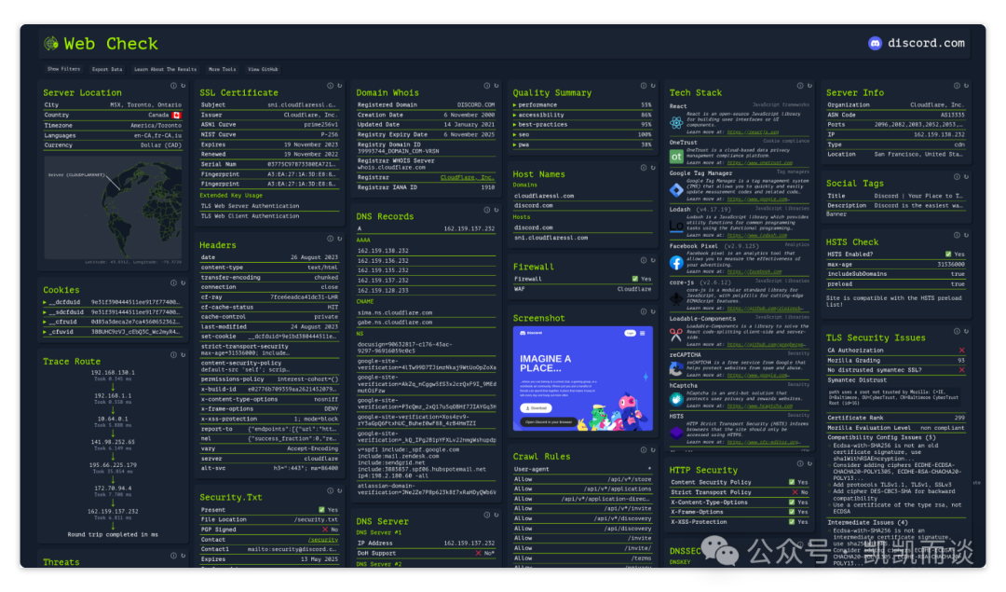Open info icon on Tech Stack card

800,86
